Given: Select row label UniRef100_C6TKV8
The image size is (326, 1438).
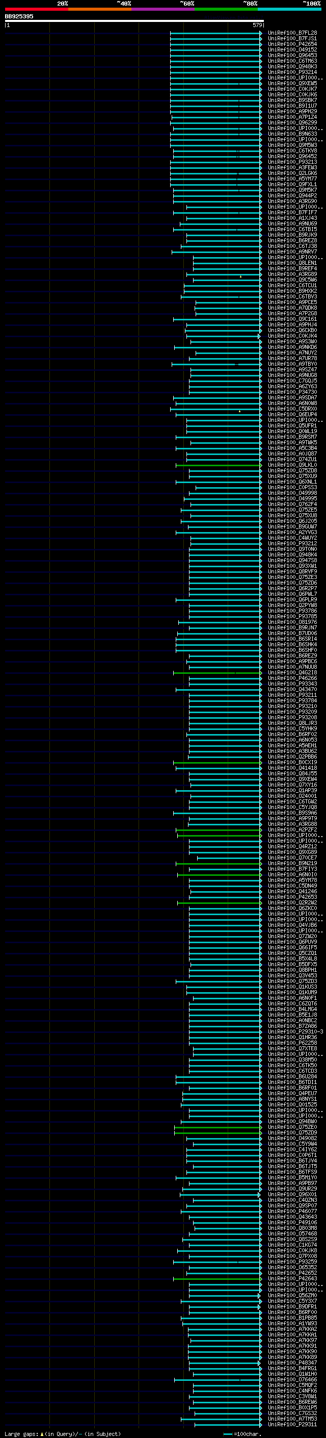Looking at the screenshot, I should click(x=292, y=150).
